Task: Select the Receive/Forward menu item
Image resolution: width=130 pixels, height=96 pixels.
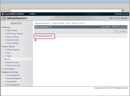Action: click(12, 62)
